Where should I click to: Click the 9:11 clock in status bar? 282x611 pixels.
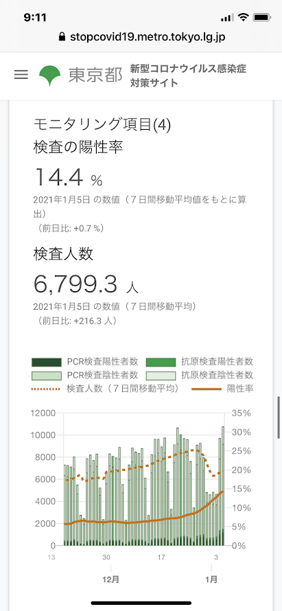[35, 18]
